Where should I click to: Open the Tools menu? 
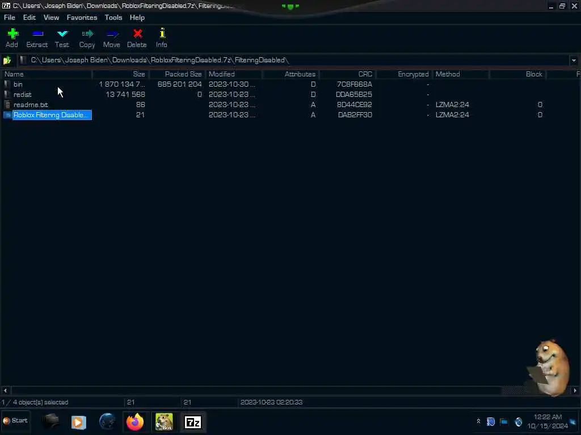(x=113, y=18)
